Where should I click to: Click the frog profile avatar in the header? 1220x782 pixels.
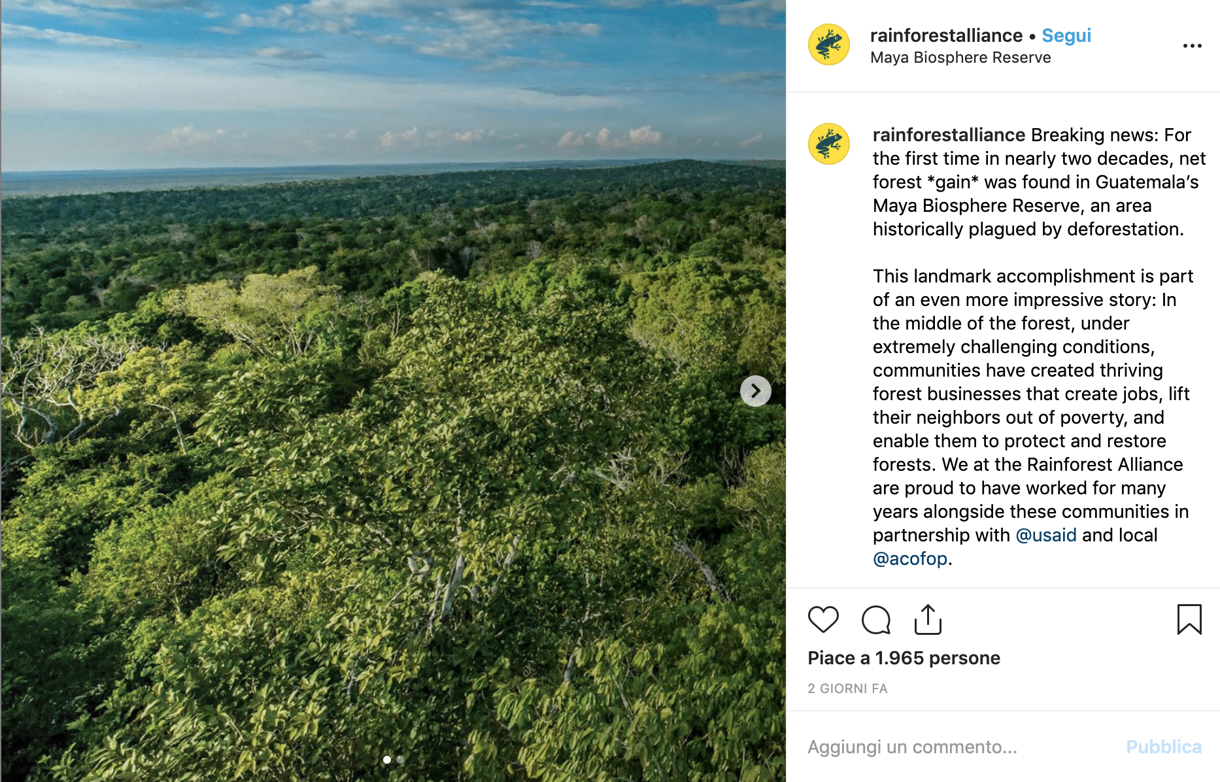point(828,45)
